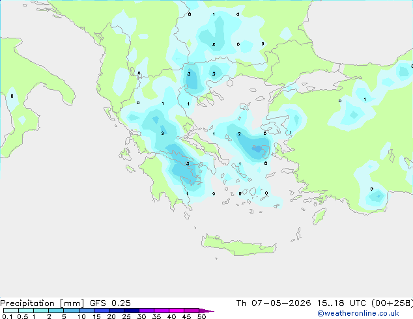Click the island of Crete on the map

click(x=238, y=245)
